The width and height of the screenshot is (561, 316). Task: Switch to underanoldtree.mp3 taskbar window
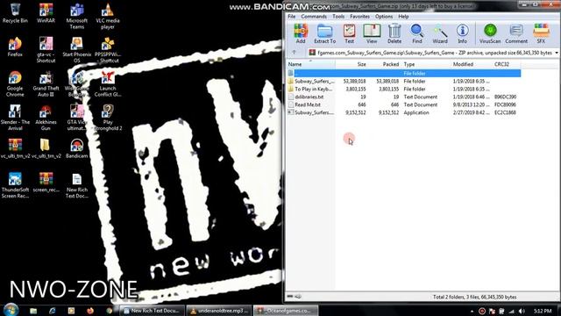[x=219, y=311]
